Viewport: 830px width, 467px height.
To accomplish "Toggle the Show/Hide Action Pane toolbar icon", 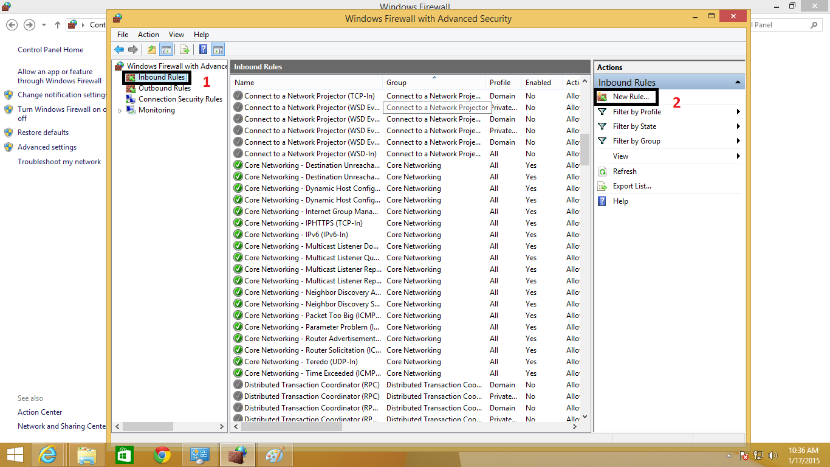I will [218, 50].
